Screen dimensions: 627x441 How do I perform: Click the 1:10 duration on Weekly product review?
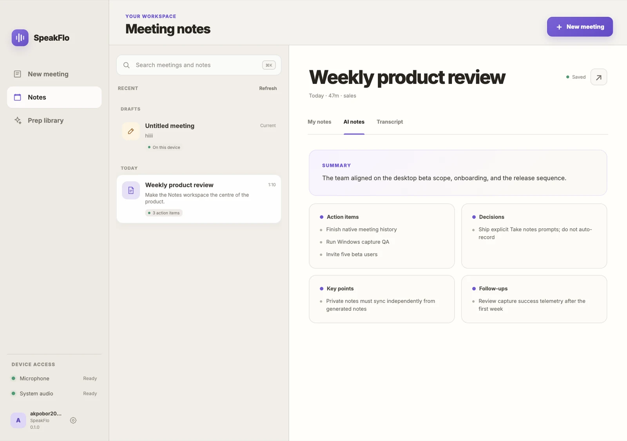(x=272, y=185)
